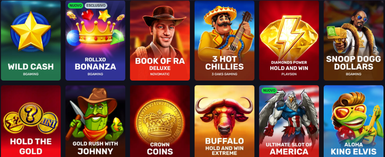Launch Rollxo Bonanza slot game
The image size is (385, 157).
pos(95,40)
